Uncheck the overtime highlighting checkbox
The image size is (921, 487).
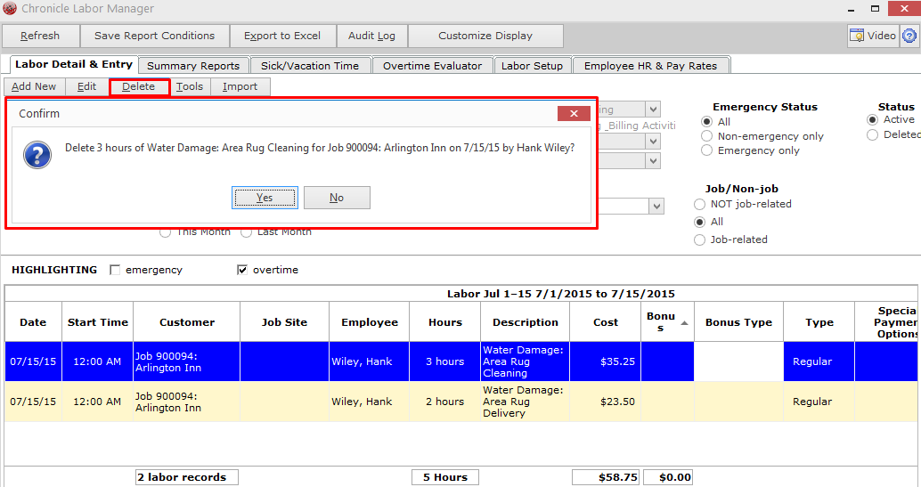[x=242, y=270]
